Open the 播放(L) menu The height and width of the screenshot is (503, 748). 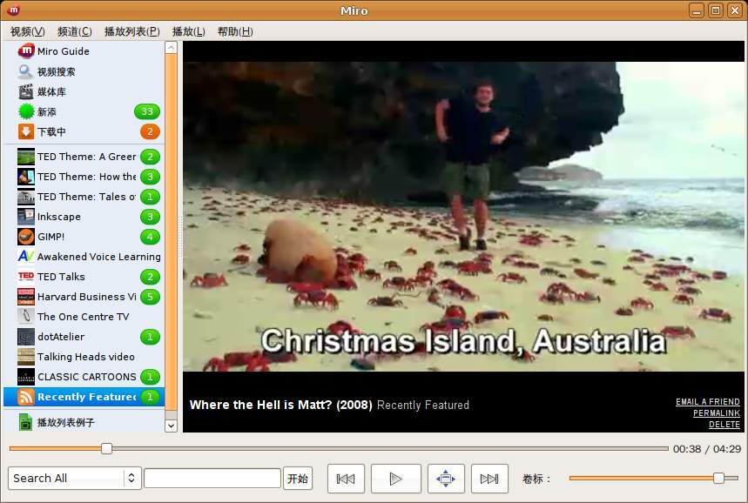188,31
